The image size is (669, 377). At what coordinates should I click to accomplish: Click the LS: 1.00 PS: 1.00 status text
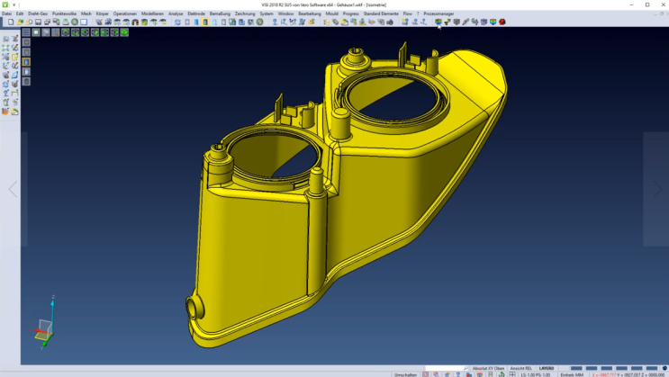click(x=536, y=374)
